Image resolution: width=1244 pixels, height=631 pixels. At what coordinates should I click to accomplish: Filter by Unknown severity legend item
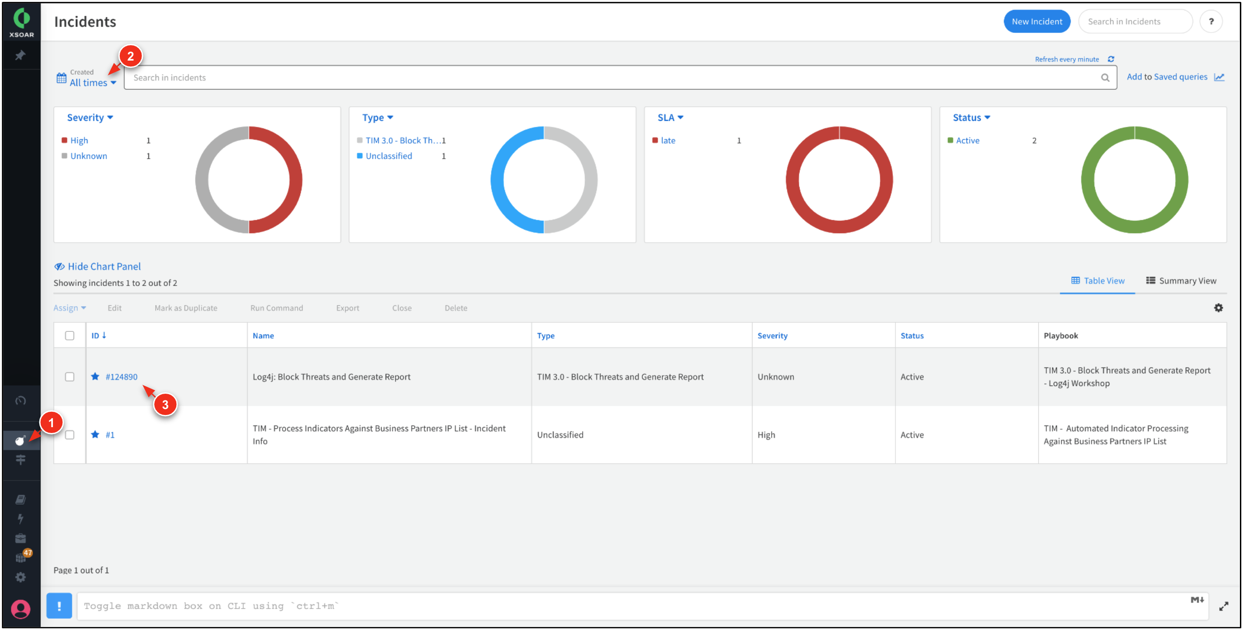coord(89,156)
